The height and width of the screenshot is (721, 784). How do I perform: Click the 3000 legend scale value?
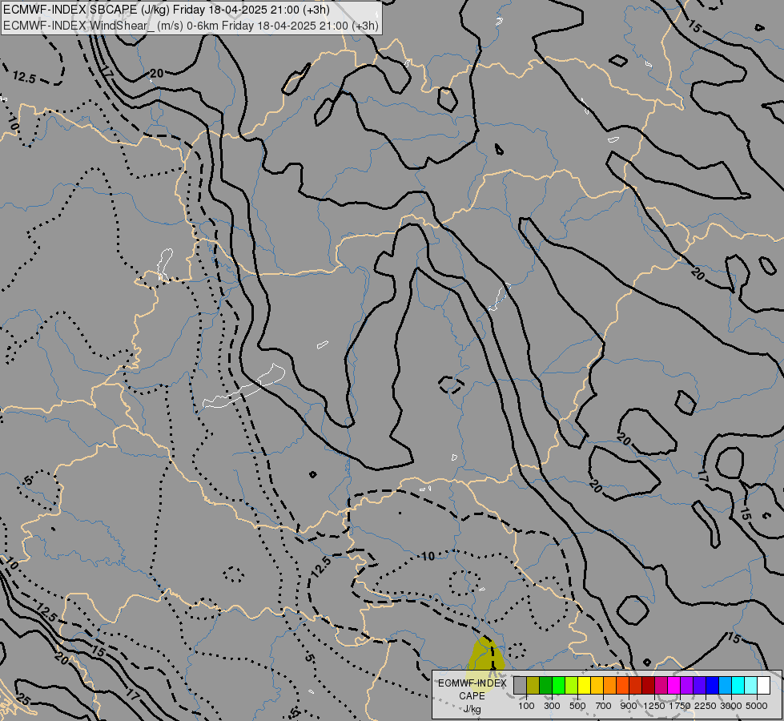point(731,706)
